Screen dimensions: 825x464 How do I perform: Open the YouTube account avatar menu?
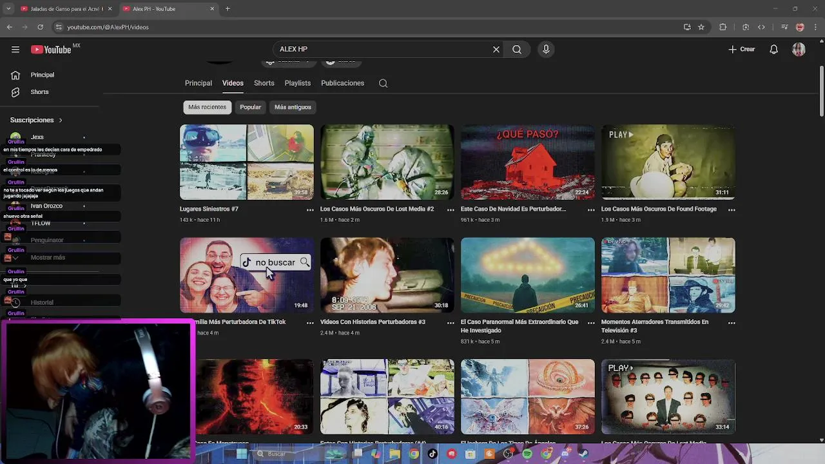point(799,50)
